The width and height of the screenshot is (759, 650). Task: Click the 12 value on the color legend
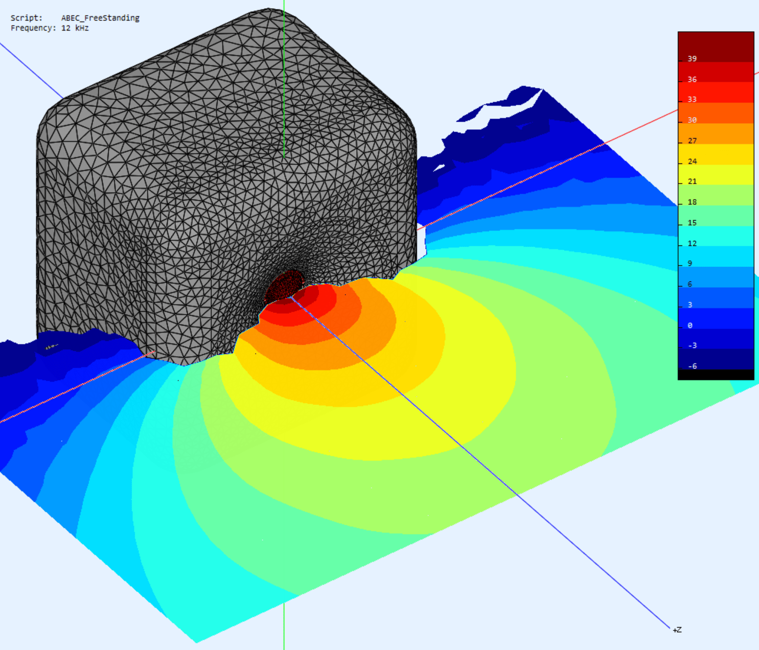(692, 243)
